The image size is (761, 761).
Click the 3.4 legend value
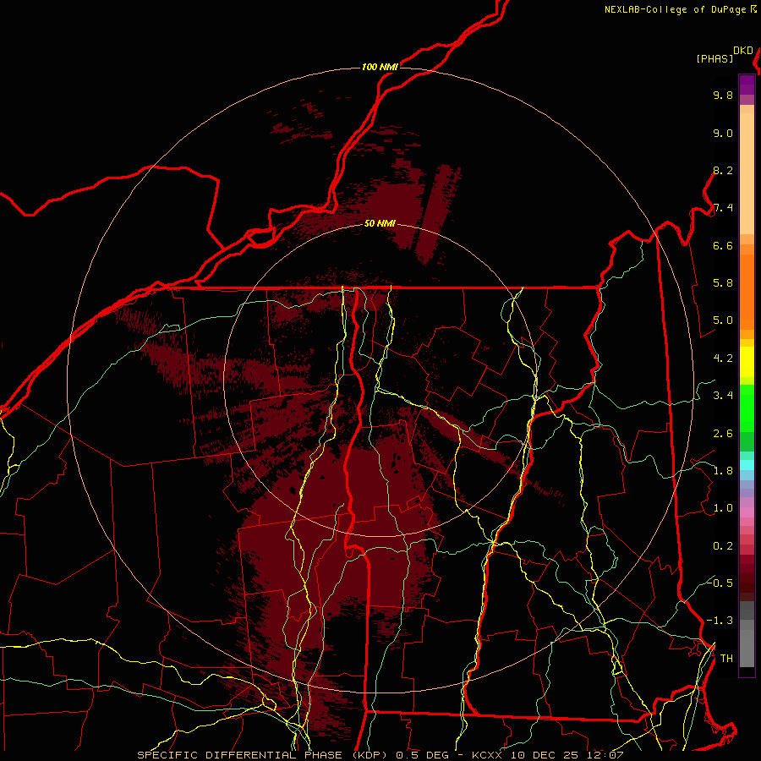pyautogui.click(x=723, y=396)
